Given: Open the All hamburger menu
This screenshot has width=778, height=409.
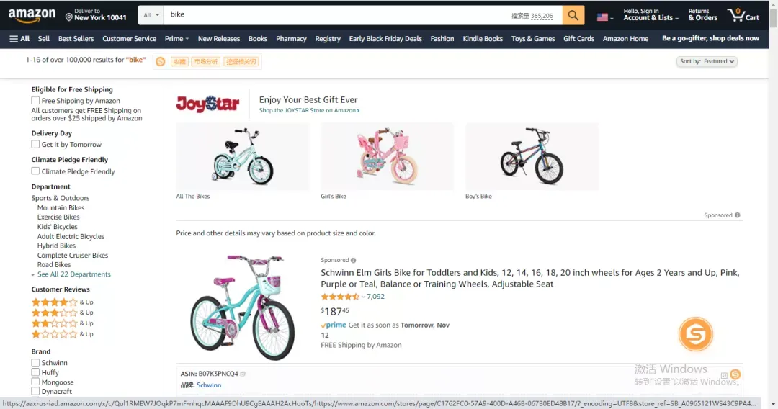Looking at the screenshot, I should tap(19, 39).
